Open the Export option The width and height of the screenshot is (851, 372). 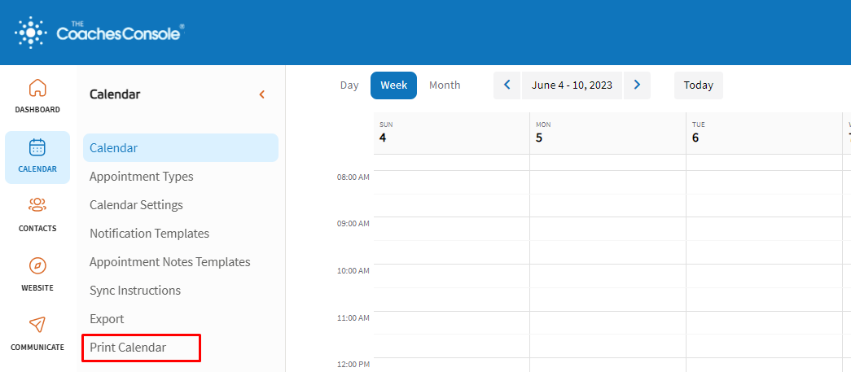coord(107,319)
